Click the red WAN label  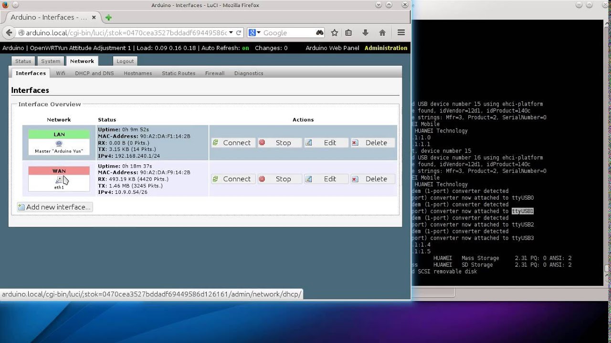(x=59, y=171)
